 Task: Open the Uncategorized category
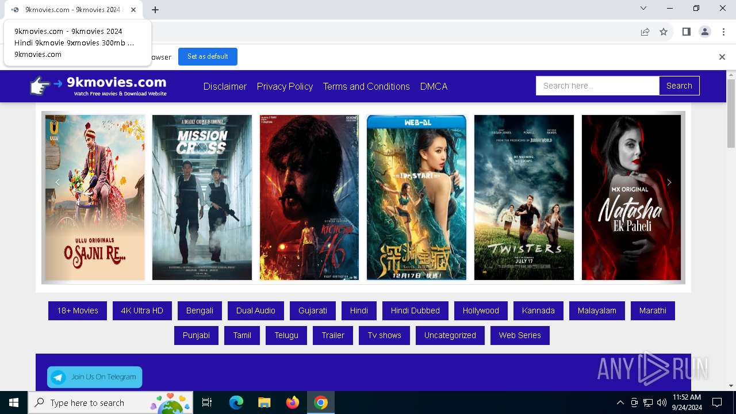(x=450, y=335)
